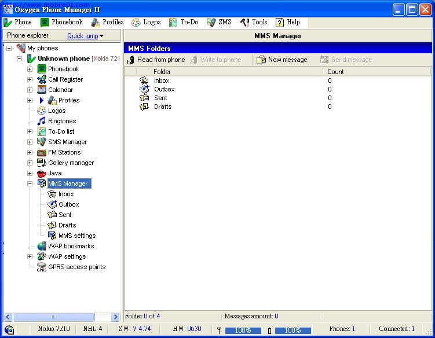Select Sent under MMS Manager tree
Image resolution: width=435 pixels, height=338 pixels.
point(65,215)
